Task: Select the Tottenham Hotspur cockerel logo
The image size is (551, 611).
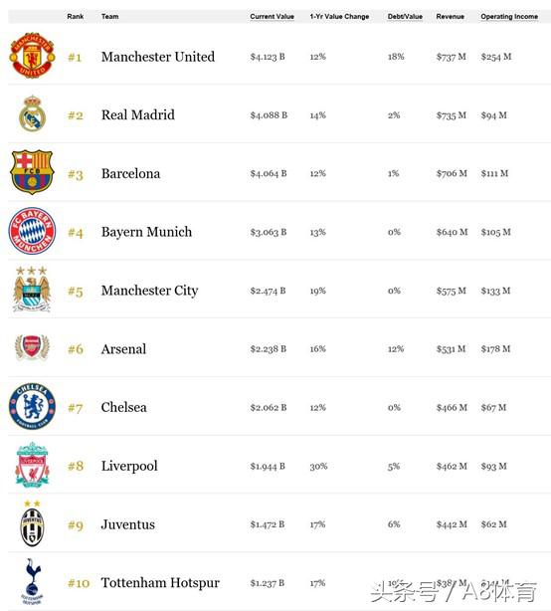Action: point(32,581)
